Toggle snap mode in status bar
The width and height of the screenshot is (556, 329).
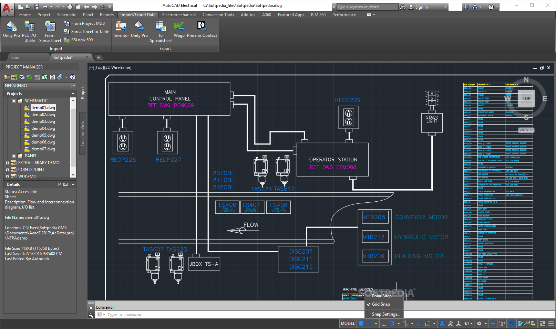369,323
